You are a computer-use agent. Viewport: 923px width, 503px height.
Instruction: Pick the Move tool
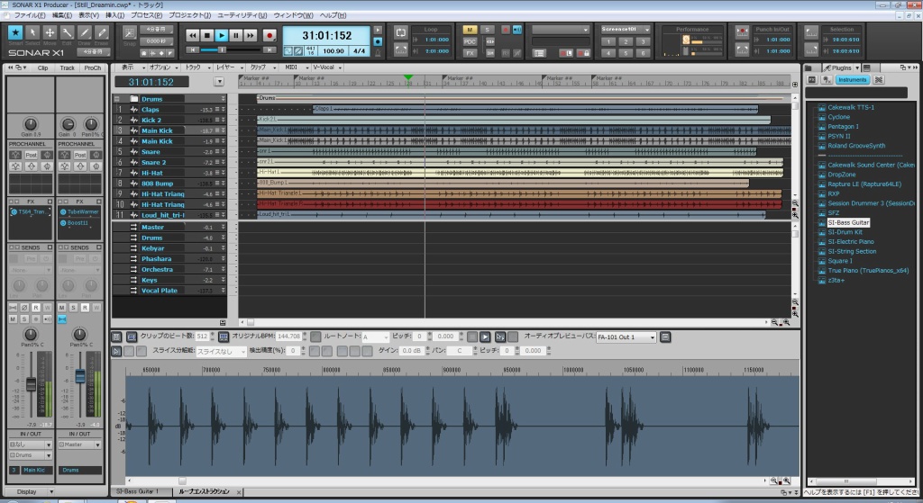click(x=50, y=33)
